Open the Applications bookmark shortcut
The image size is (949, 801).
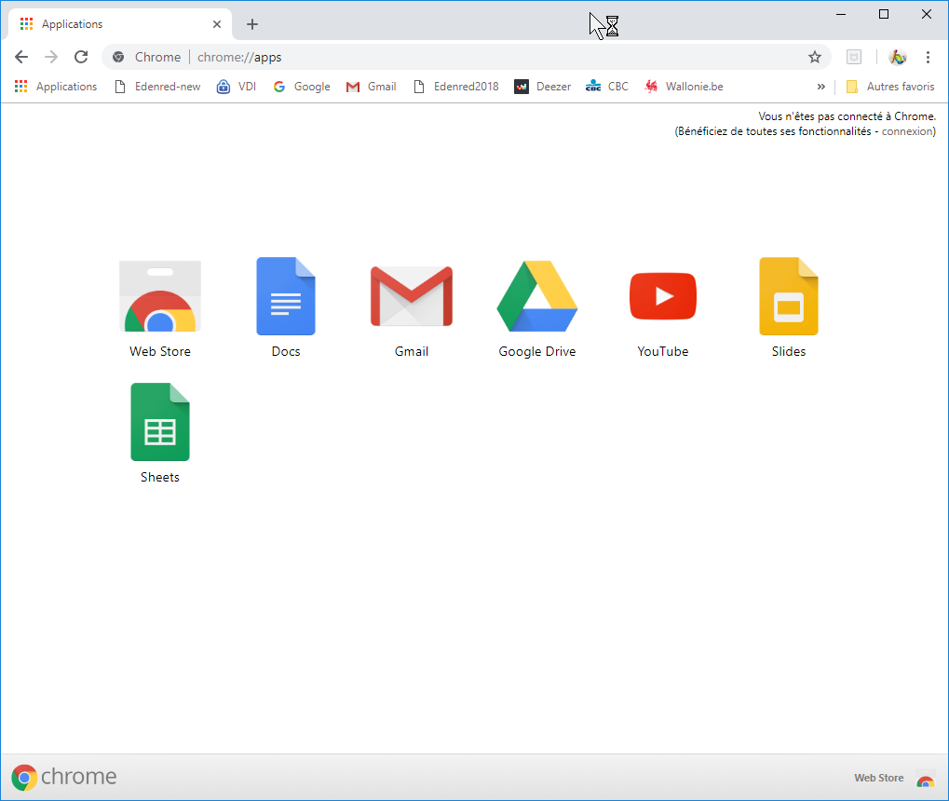pyautogui.click(x=56, y=87)
